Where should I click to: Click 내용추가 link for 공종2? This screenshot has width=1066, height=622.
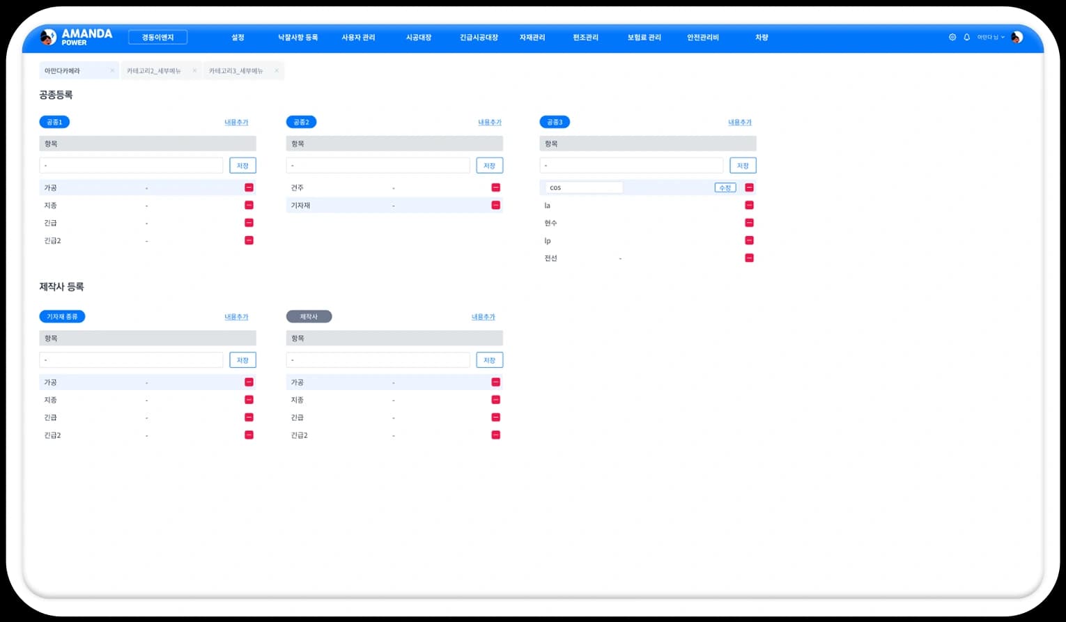coord(489,123)
